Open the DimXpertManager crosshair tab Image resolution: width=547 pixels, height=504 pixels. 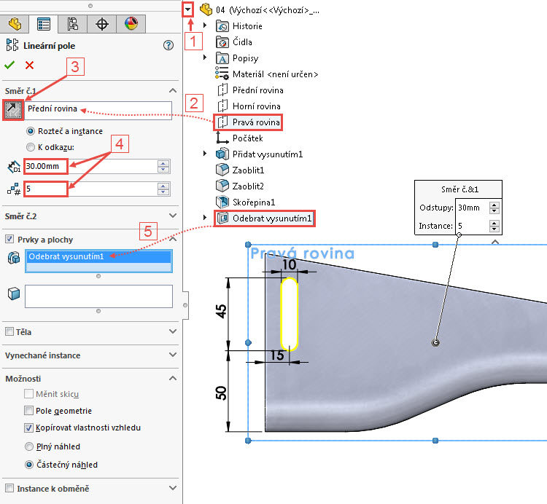click(x=102, y=24)
